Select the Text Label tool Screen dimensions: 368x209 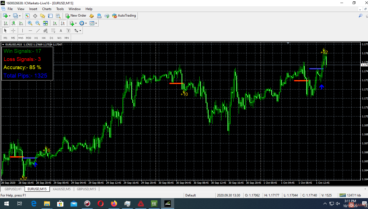coord(68,30)
